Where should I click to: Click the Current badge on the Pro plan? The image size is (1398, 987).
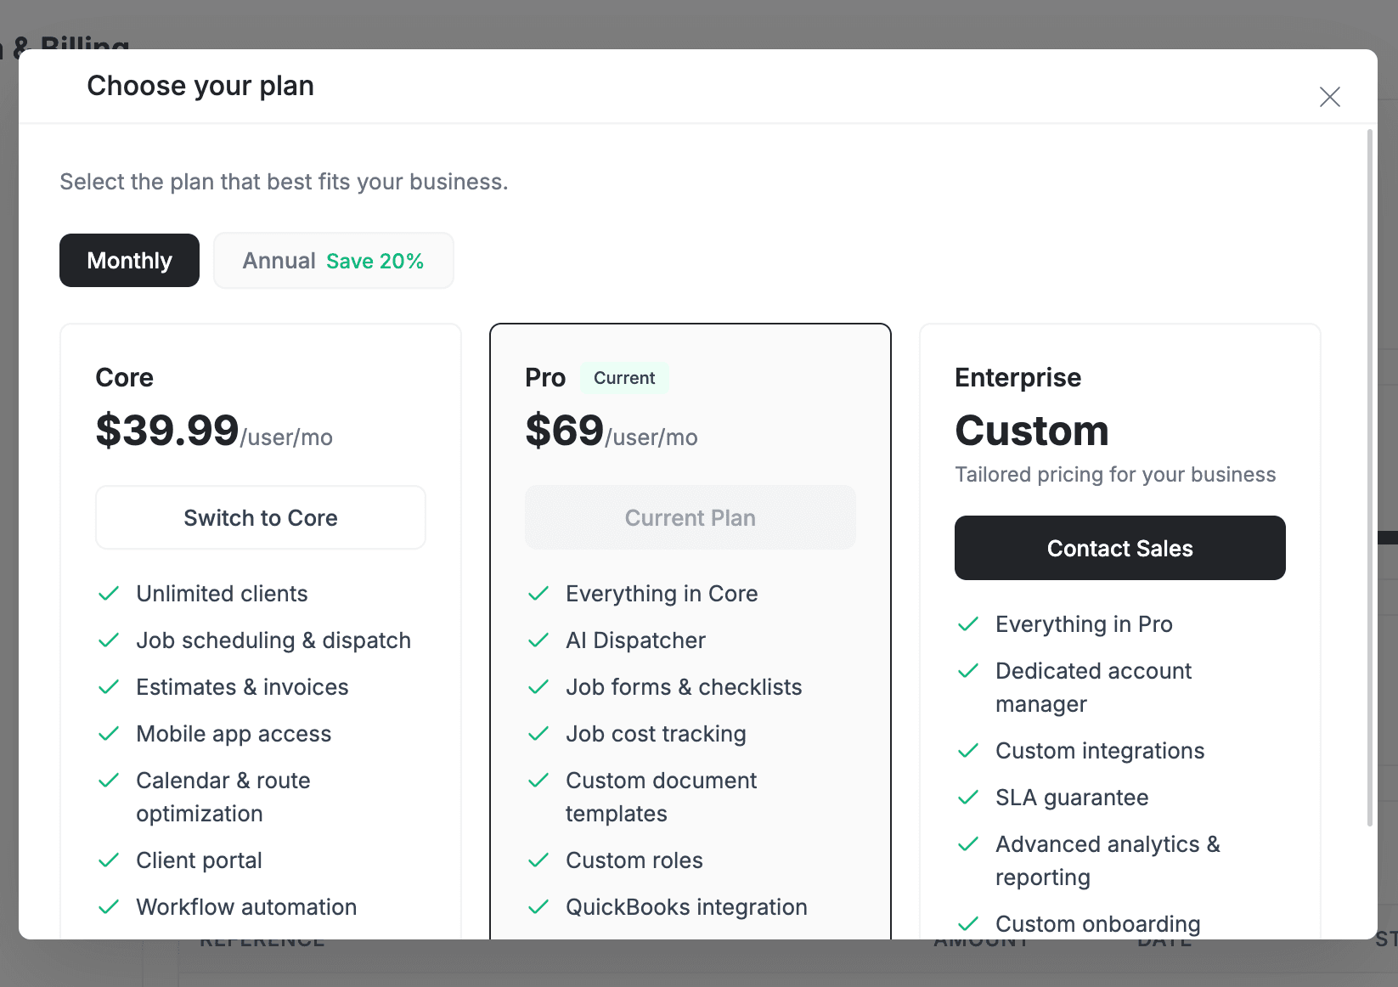point(624,377)
